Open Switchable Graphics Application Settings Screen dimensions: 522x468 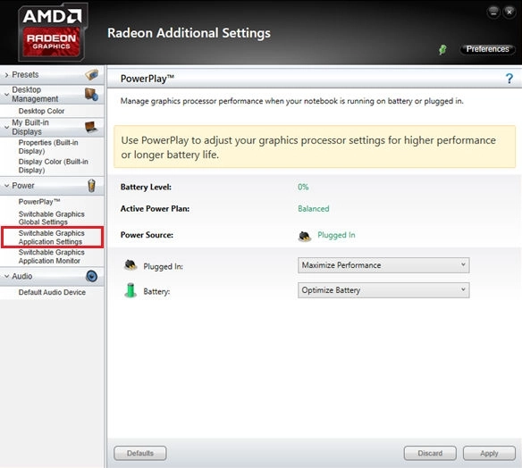pos(52,238)
